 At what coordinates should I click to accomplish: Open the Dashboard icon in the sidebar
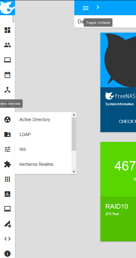click(x=7, y=30)
